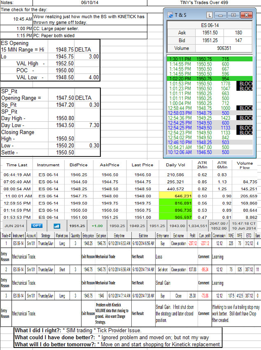The width and height of the screenshot is (261, 350).
Task: Click the Daily Vol column header
Action: 175,165
